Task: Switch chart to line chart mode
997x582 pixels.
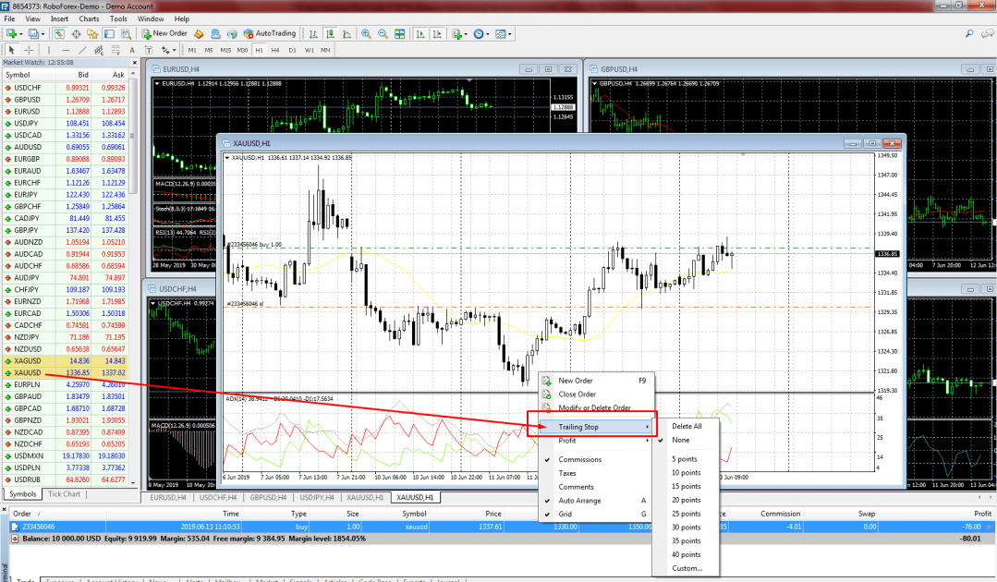Action: 347,33
